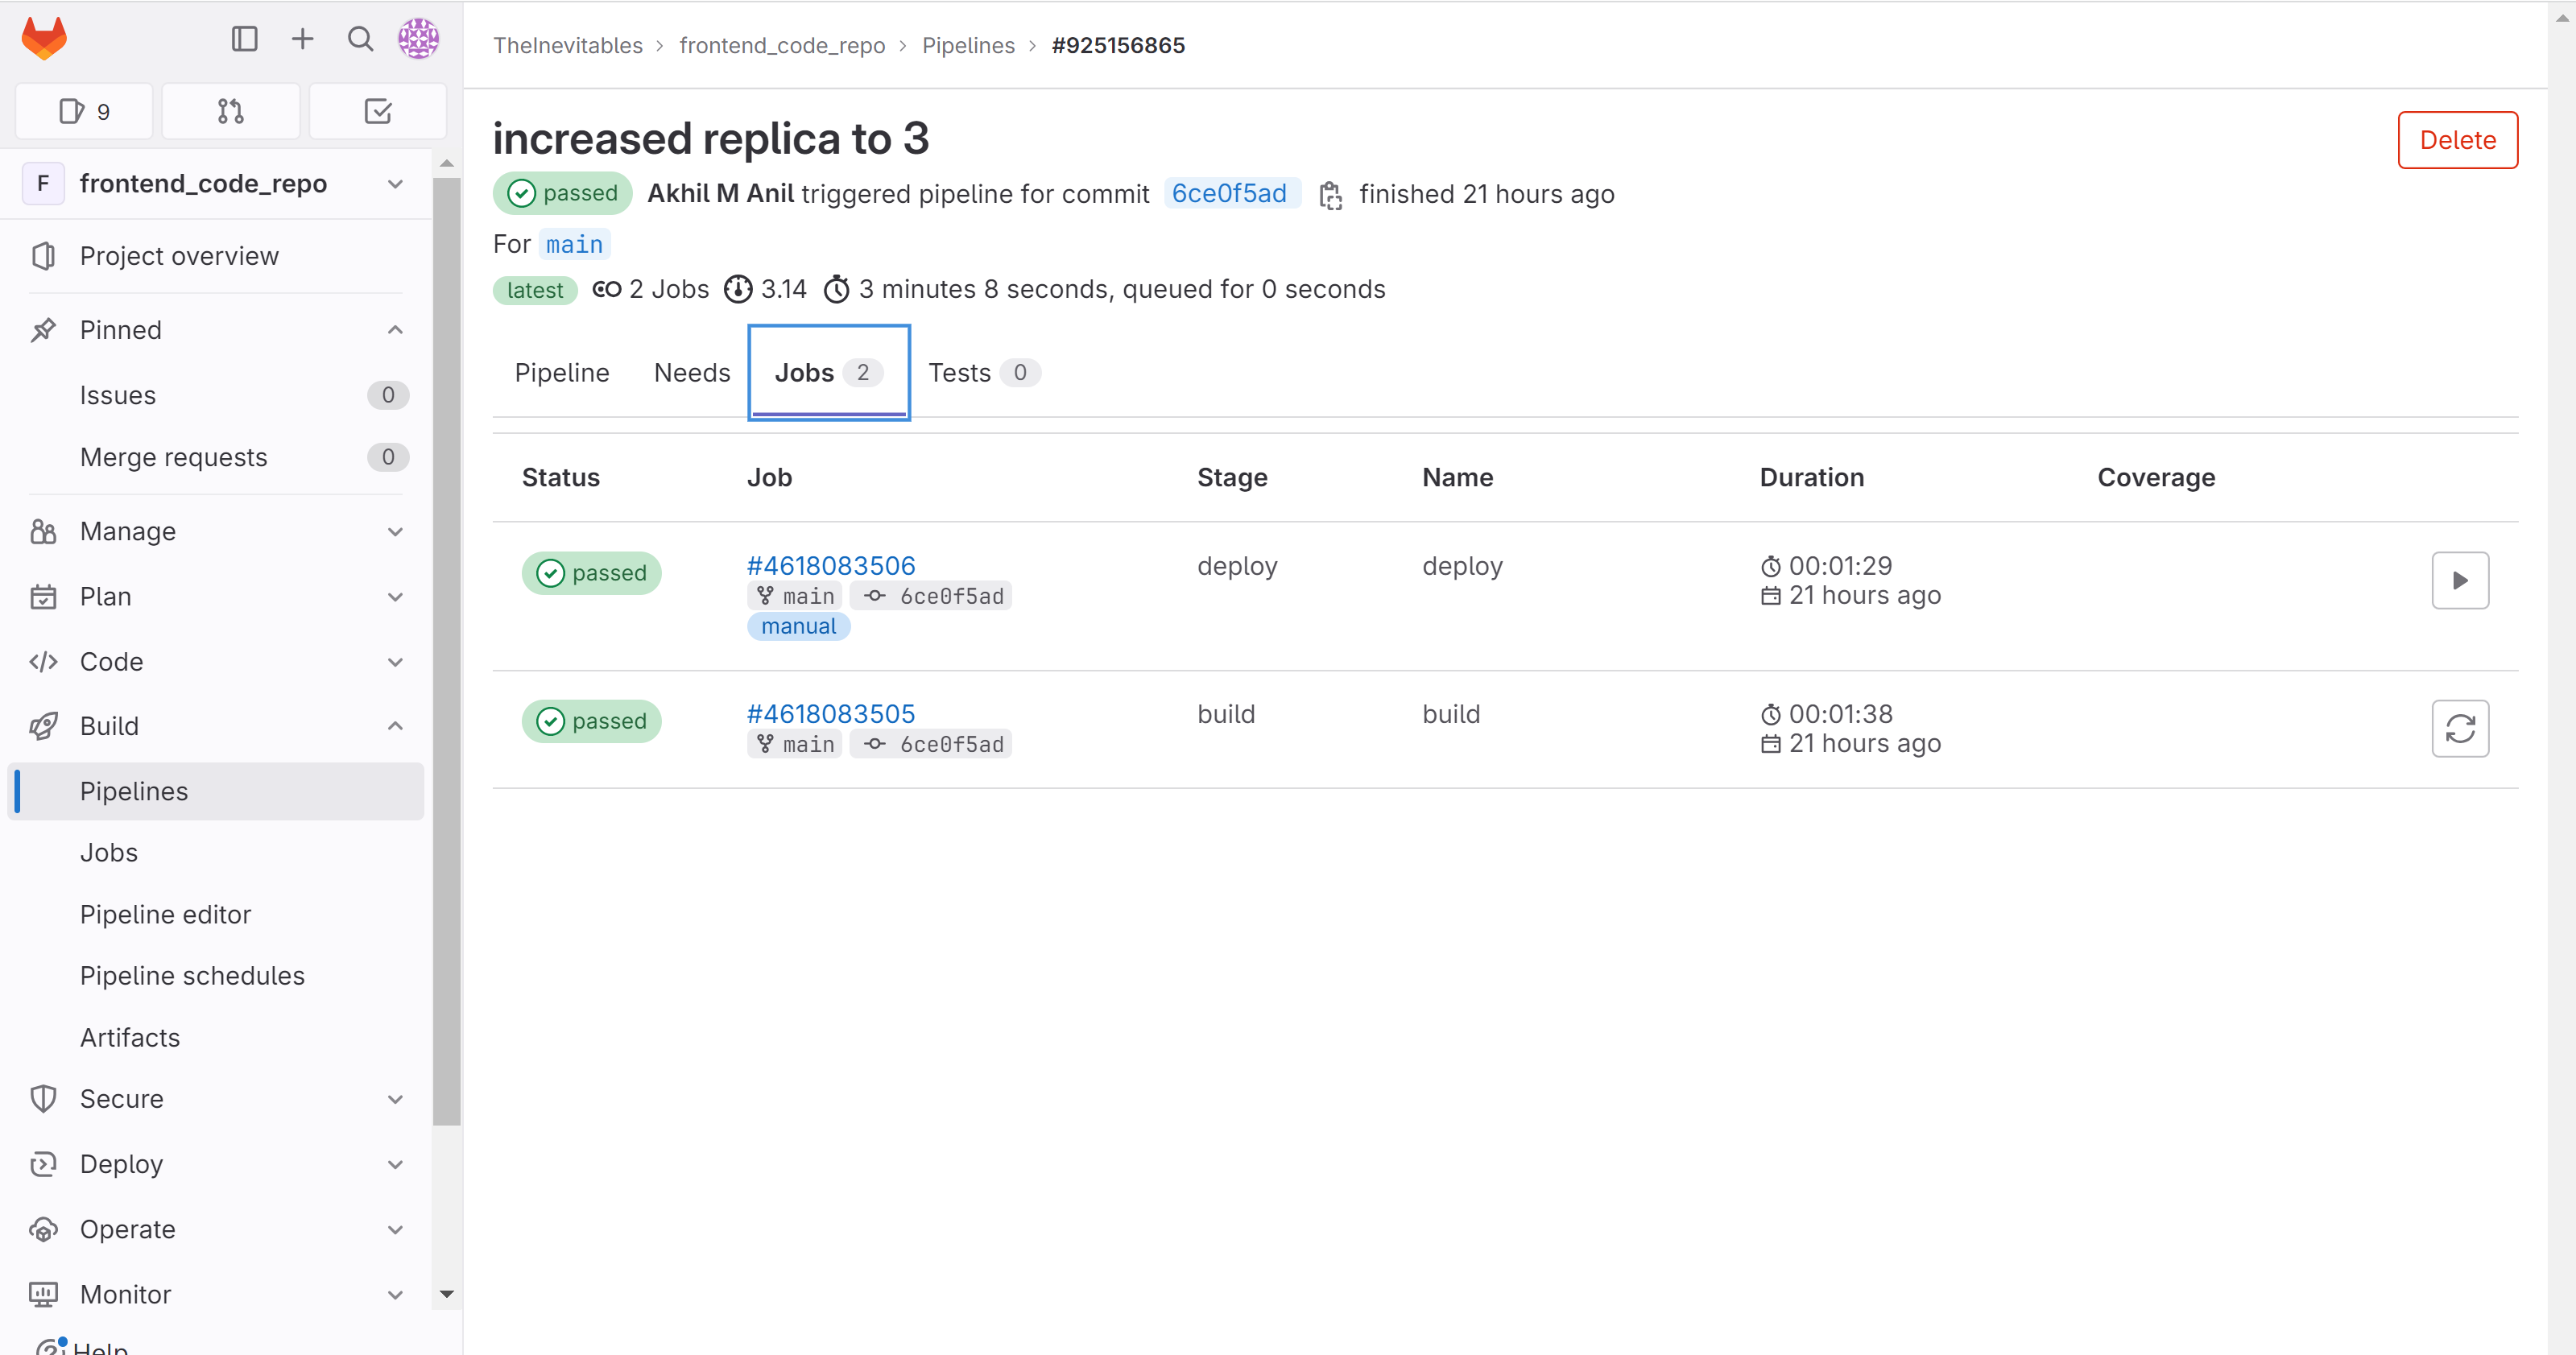The height and width of the screenshot is (1355, 2576).
Task: Open job #4618083506 link
Action: (830, 566)
